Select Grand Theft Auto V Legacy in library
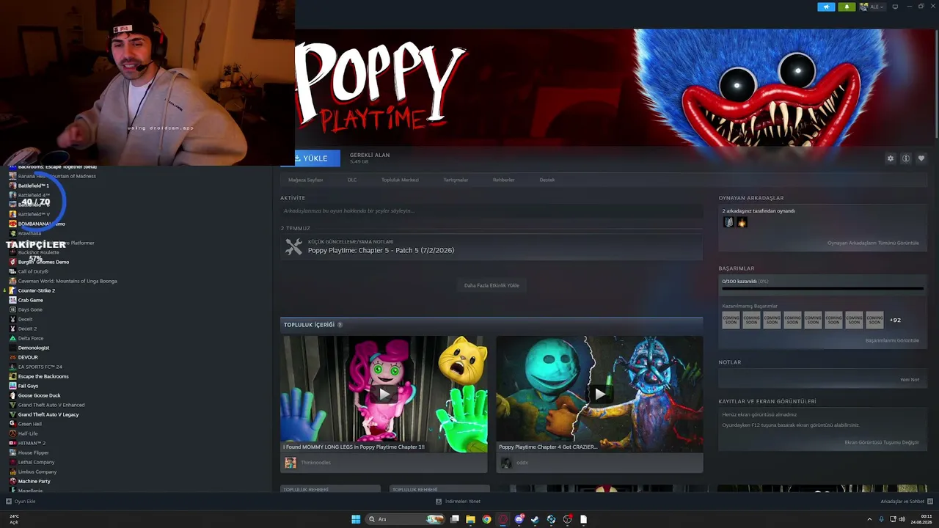This screenshot has height=528, width=939. pyautogui.click(x=48, y=414)
